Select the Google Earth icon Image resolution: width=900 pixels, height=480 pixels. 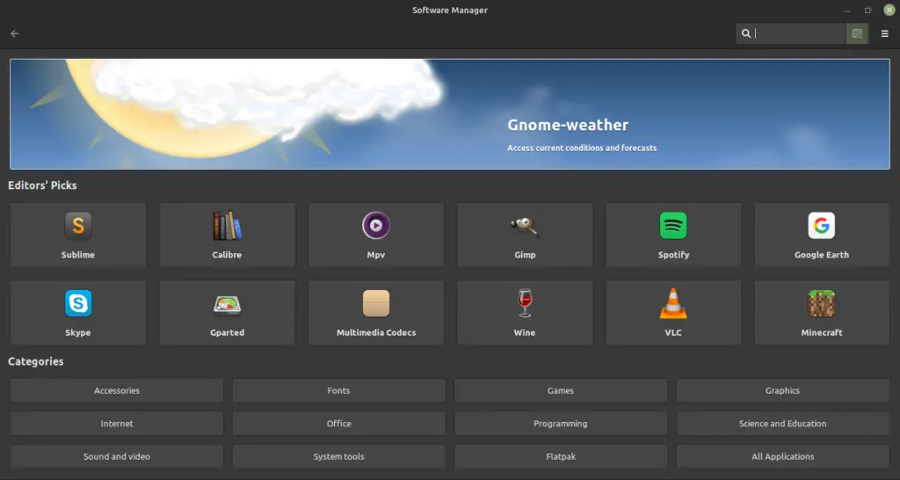[x=822, y=226]
